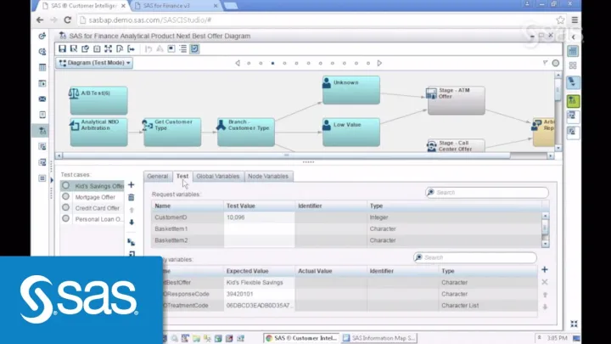Add a reply variable with plus icon
The width and height of the screenshot is (611, 344).
tap(544, 269)
